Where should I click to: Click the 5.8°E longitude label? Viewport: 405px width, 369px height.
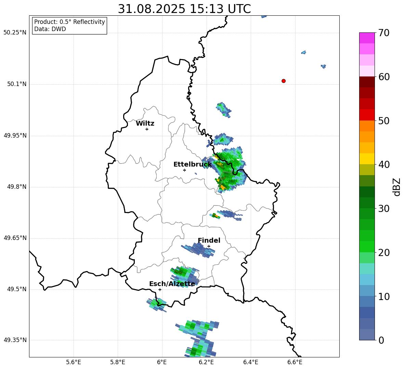[118, 362]
